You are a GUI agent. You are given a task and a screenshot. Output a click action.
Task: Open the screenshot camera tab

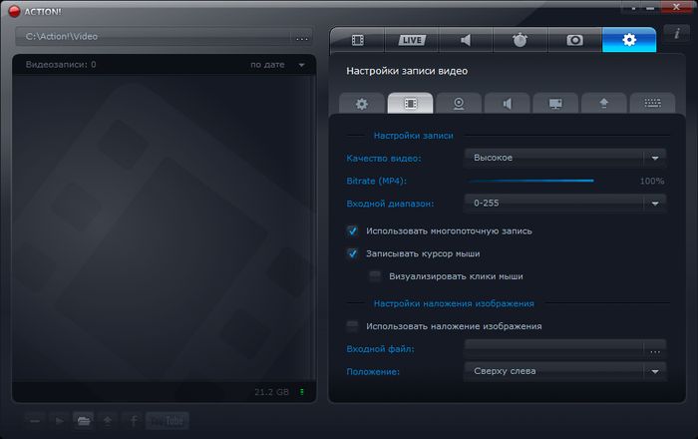(574, 40)
